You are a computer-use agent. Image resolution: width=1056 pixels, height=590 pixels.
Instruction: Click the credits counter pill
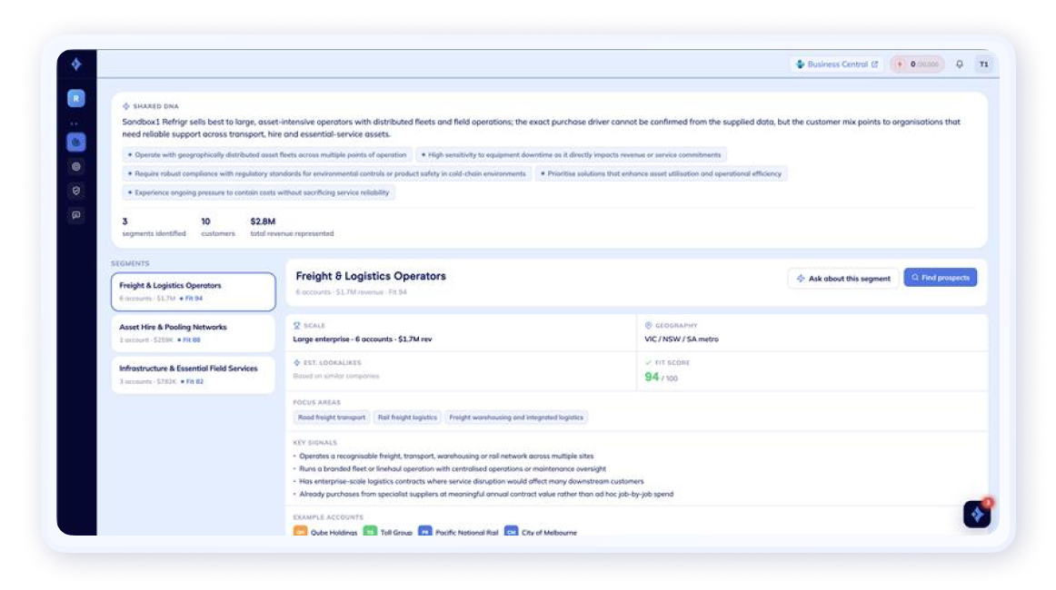tap(917, 64)
